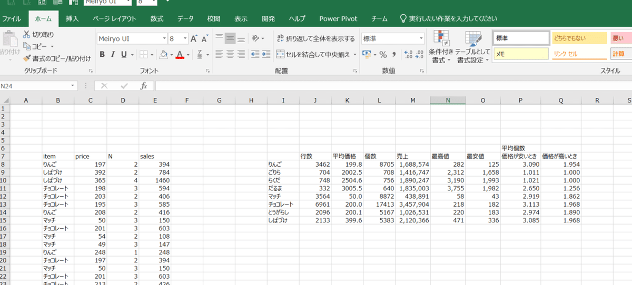Decrease the cell indent

coord(255,54)
